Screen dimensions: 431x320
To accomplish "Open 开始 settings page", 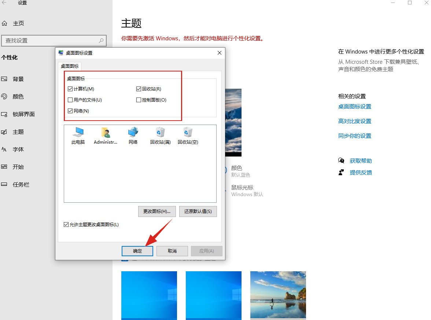I will coord(18,167).
